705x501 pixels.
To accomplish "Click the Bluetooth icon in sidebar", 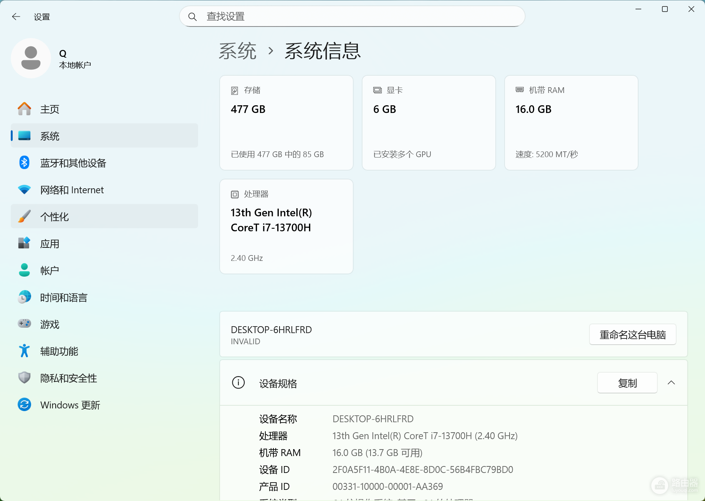I will tap(24, 163).
